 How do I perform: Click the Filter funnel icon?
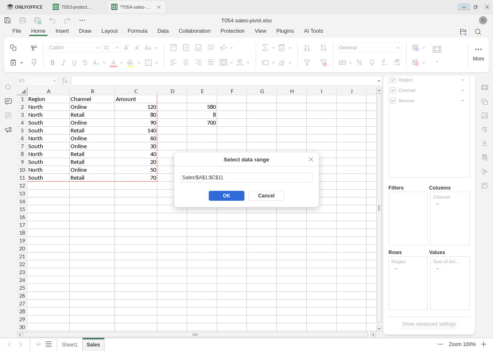point(307,63)
